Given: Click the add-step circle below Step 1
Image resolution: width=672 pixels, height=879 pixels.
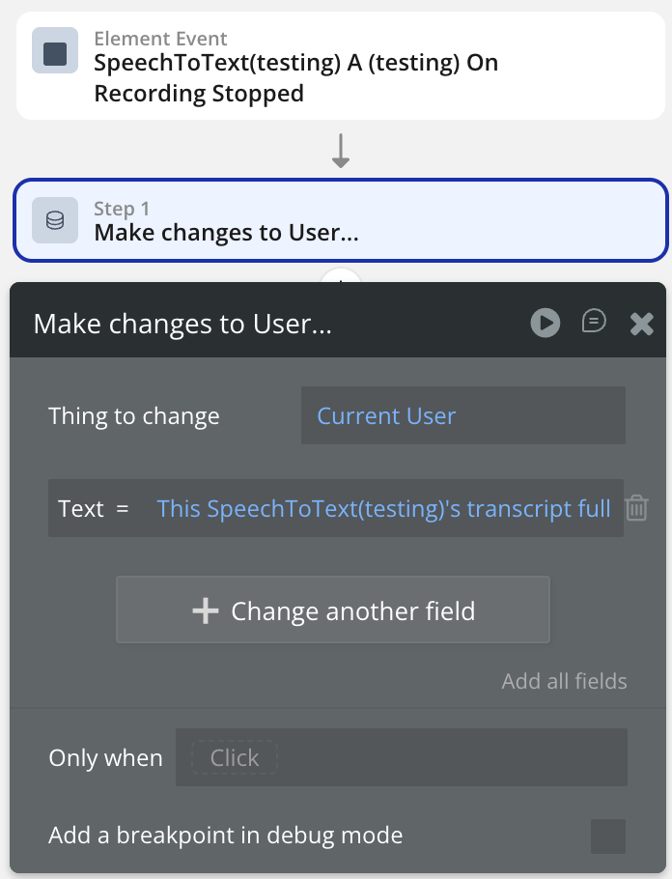Looking at the screenshot, I should pos(340,277).
